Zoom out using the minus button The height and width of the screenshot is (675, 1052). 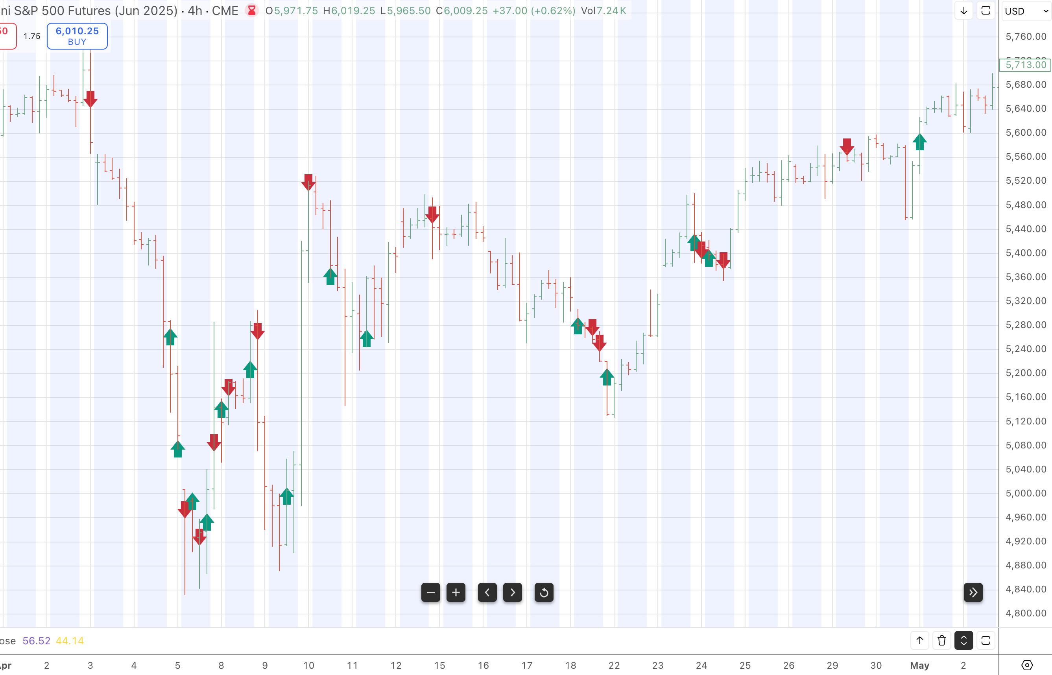pyautogui.click(x=430, y=593)
